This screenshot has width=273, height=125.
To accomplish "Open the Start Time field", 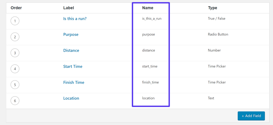I will coord(73,66).
